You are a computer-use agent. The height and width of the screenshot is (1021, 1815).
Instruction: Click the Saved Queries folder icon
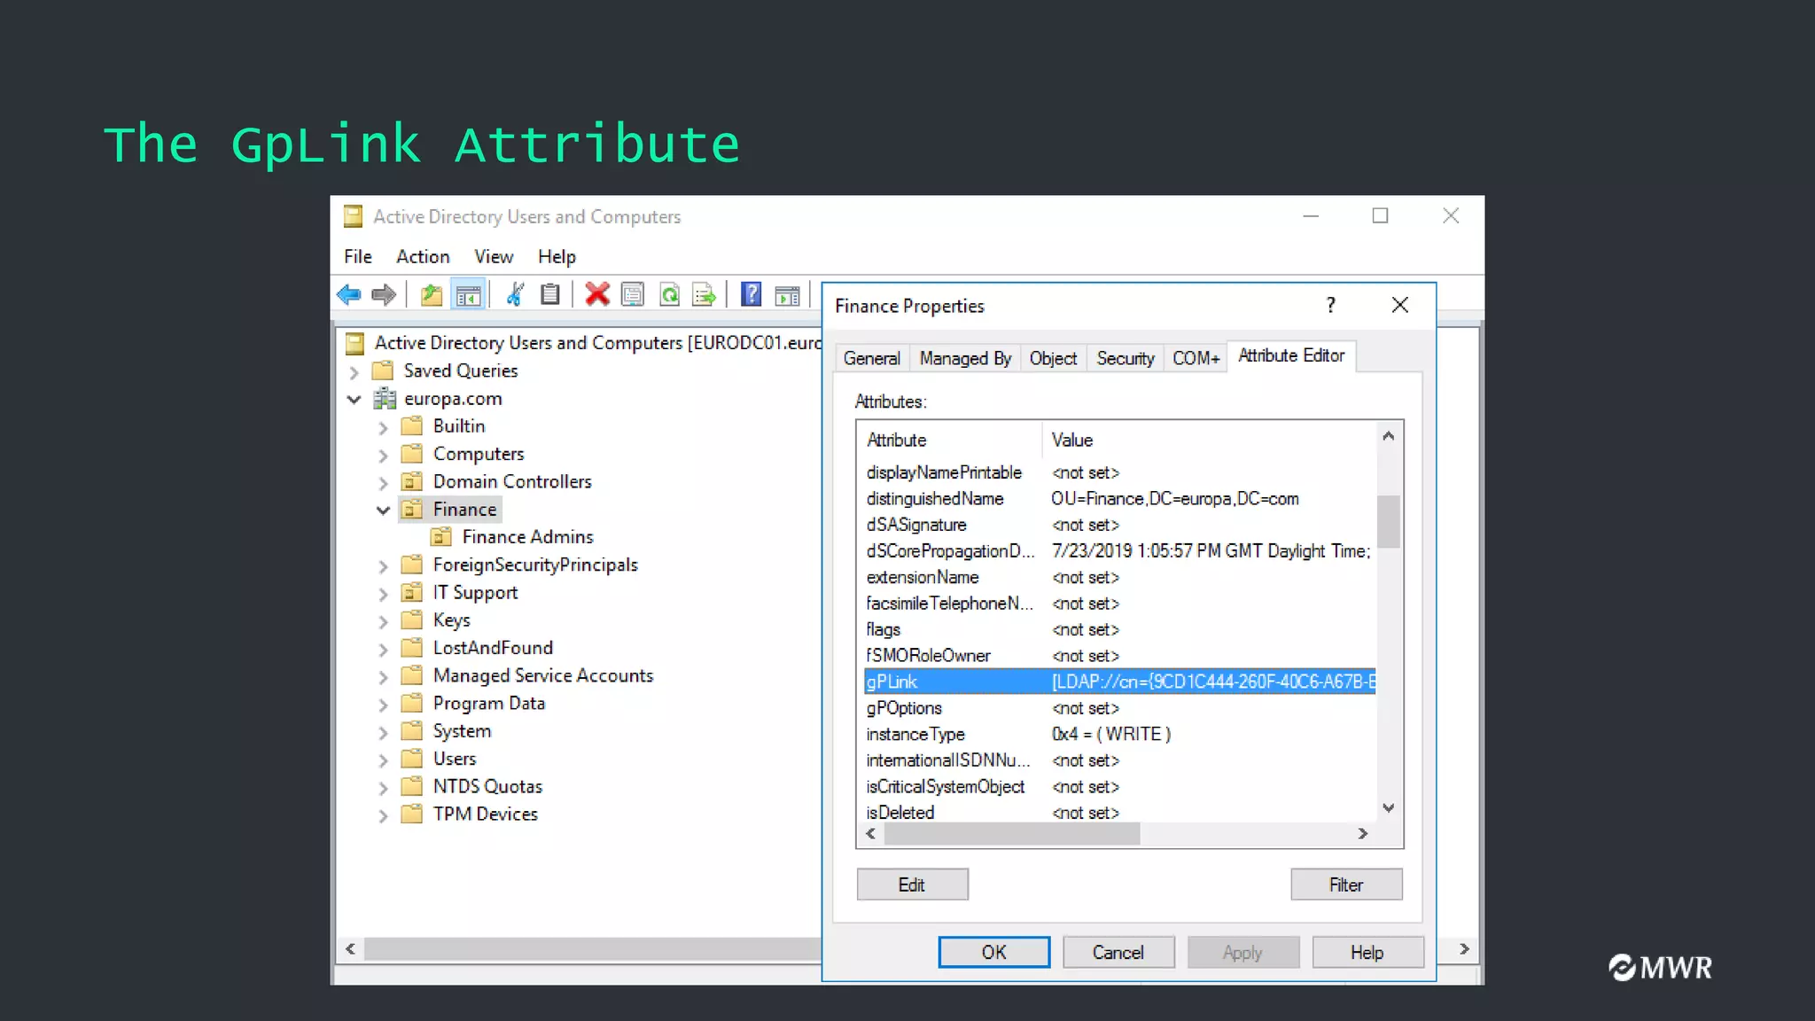pyautogui.click(x=383, y=370)
